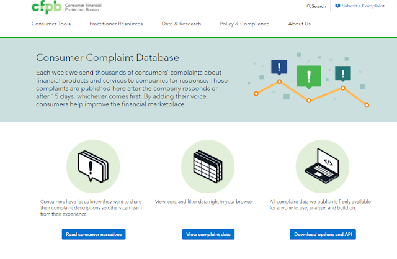Click the spreadsheet table icon
Screen dimensions: 397x259
tap(208, 166)
